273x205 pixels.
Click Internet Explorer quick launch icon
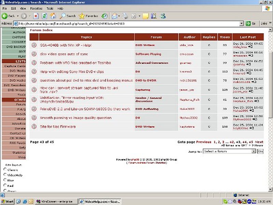[x=25, y=202]
